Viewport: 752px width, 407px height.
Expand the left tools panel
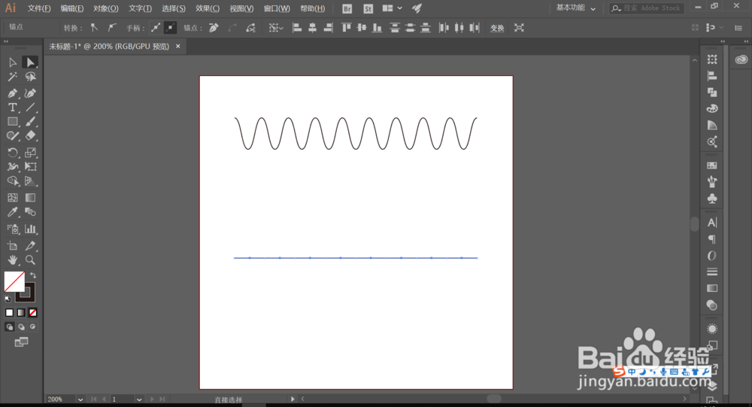click(6, 42)
